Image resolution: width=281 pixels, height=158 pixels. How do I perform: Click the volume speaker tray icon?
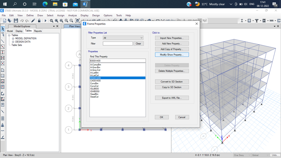click(x=246, y=4)
